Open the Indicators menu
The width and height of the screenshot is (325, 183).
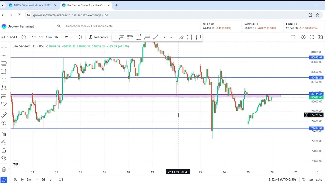point(99,37)
